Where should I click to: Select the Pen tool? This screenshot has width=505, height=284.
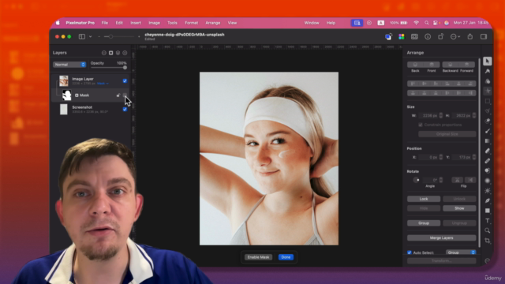coord(488,200)
